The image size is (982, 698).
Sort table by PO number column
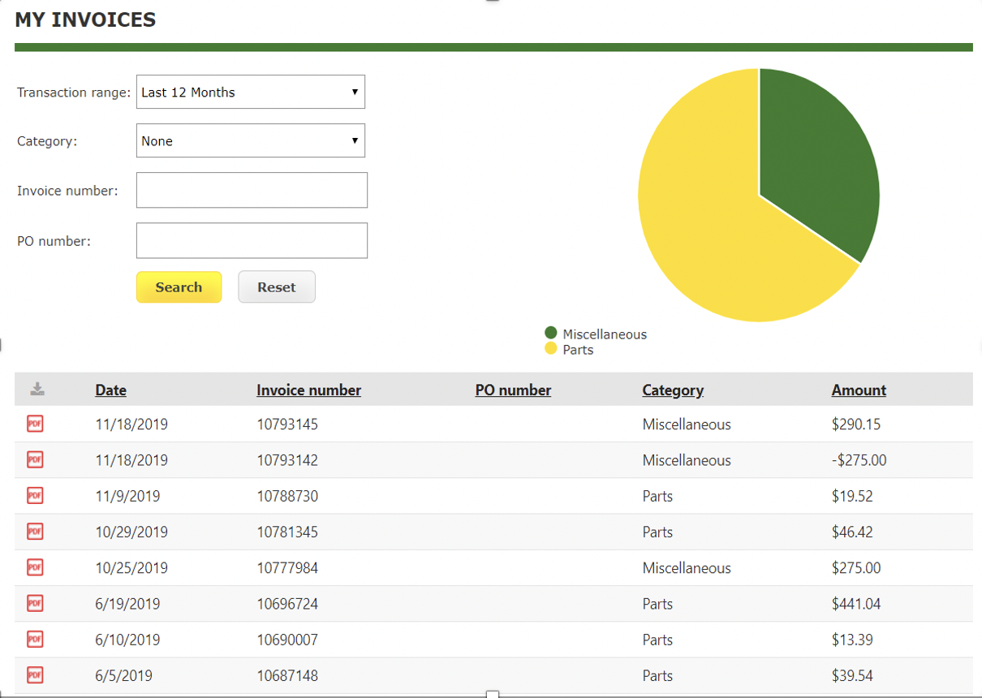click(x=513, y=390)
